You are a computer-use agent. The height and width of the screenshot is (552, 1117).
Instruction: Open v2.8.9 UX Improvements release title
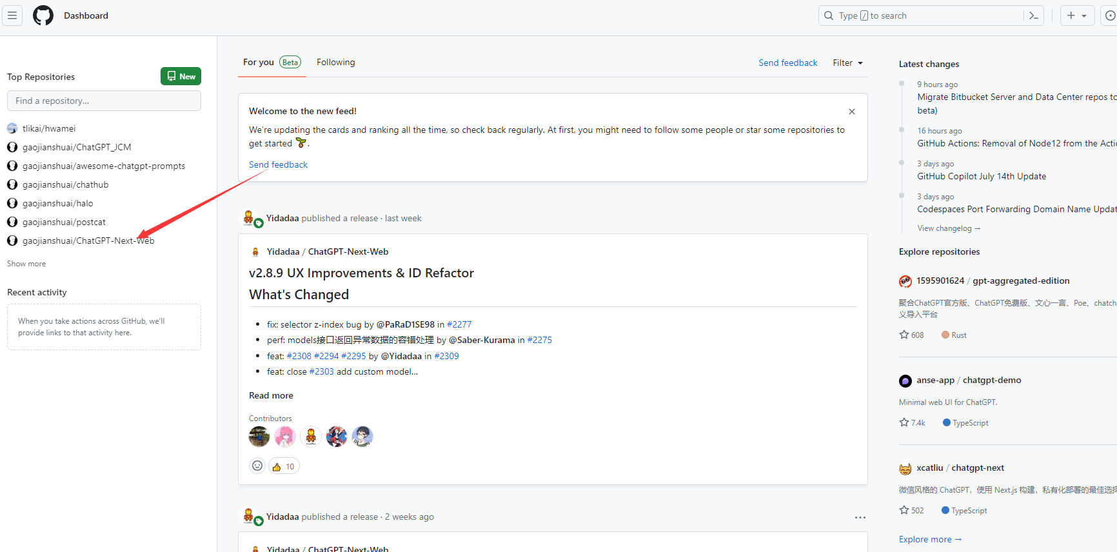361,273
